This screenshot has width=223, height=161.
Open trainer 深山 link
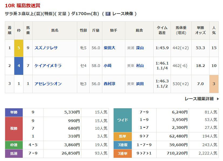[x=140, y=48]
